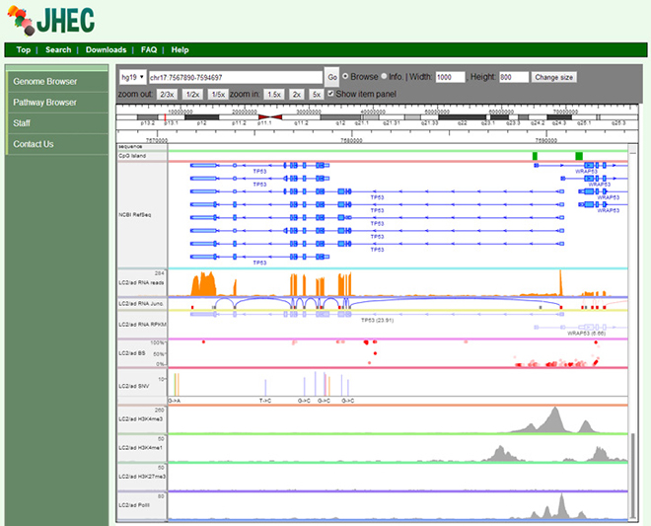The image size is (651, 526).
Task: Zoom out by 2/3x
Action: [167, 94]
